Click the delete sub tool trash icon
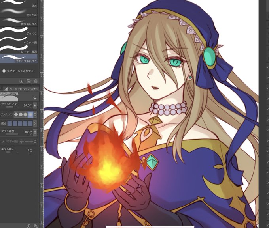The image size is (269, 228). (36, 81)
